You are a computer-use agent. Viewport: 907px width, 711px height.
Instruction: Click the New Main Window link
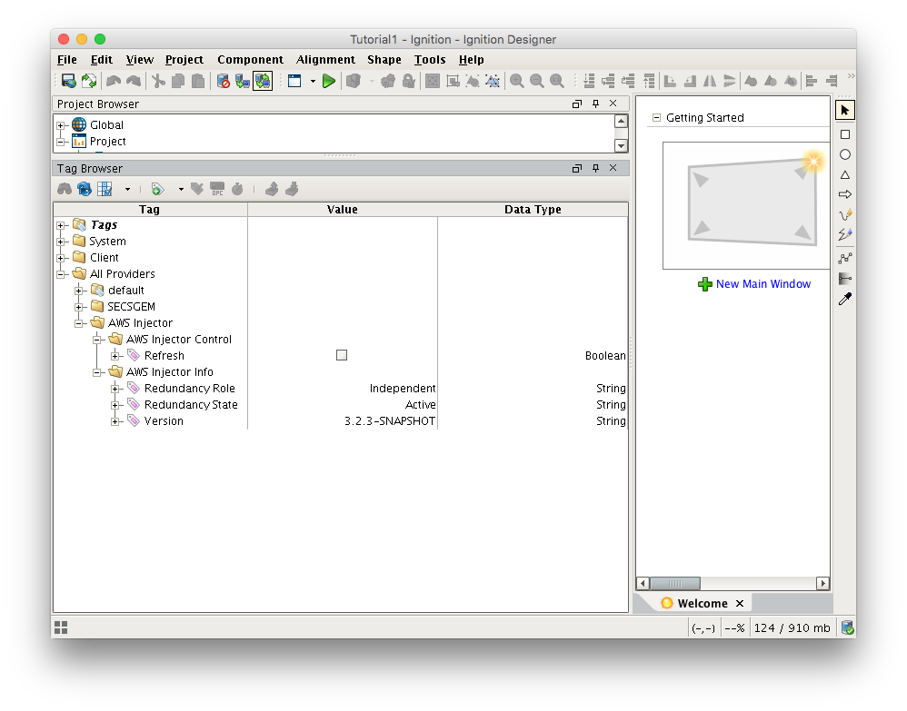(762, 284)
